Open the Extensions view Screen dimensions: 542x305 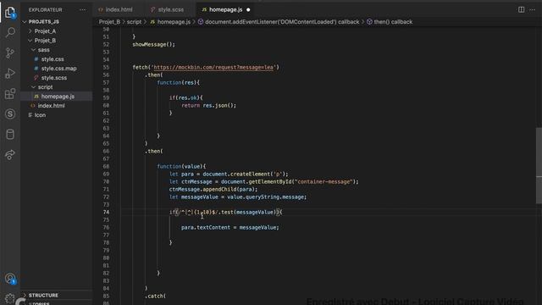coord(10,94)
